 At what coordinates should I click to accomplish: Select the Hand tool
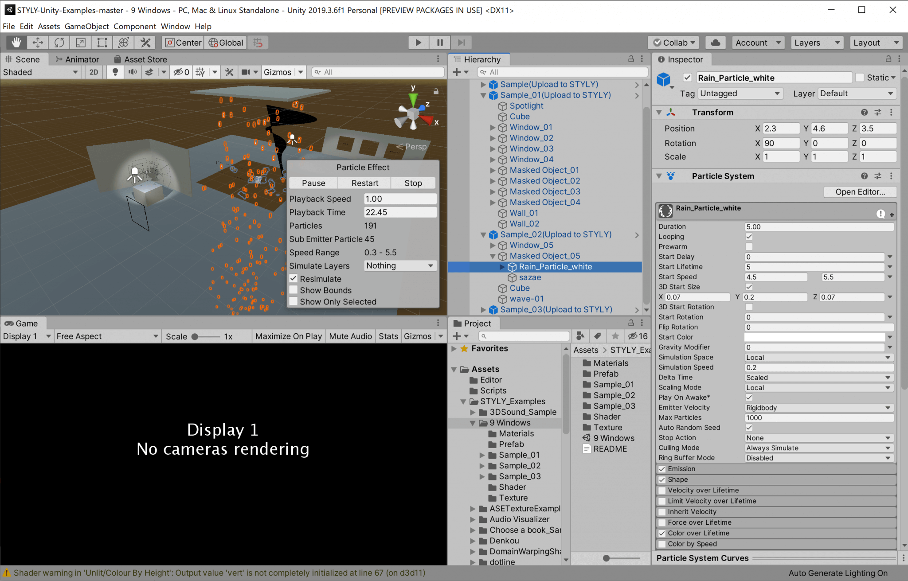click(16, 42)
